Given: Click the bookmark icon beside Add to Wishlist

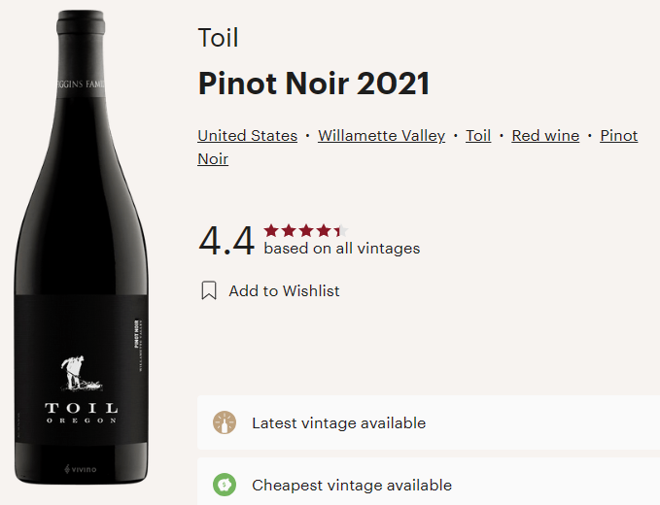Looking at the screenshot, I should click(x=209, y=290).
